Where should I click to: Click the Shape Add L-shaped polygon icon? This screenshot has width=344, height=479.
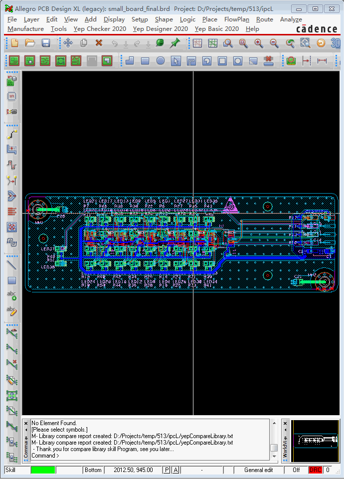pos(130,61)
